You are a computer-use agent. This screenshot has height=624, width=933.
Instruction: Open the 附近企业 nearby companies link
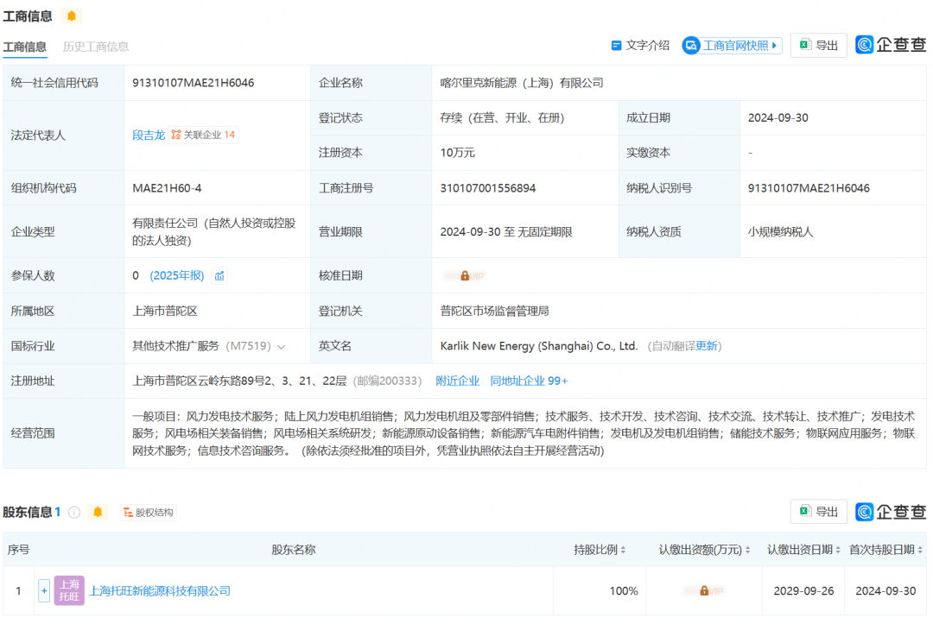[x=457, y=381]
